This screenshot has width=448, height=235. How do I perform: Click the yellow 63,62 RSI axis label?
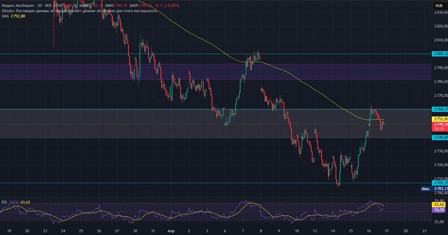(x=439, y=205)
